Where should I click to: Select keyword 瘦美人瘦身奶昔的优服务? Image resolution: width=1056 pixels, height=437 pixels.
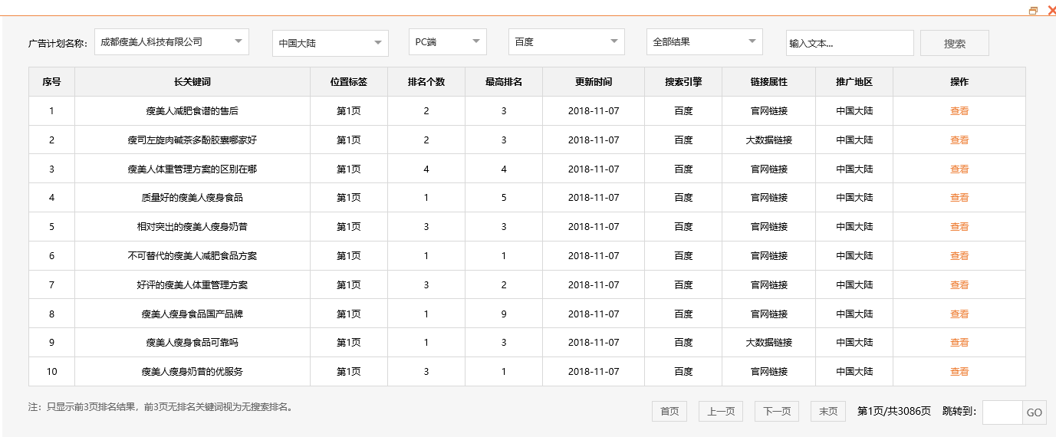(192, 371)
